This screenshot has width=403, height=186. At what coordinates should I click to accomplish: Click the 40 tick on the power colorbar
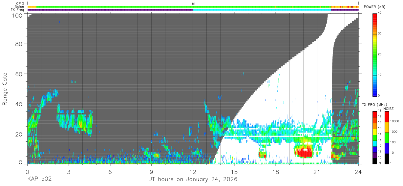pyautogui.click(x=380, y=13)
